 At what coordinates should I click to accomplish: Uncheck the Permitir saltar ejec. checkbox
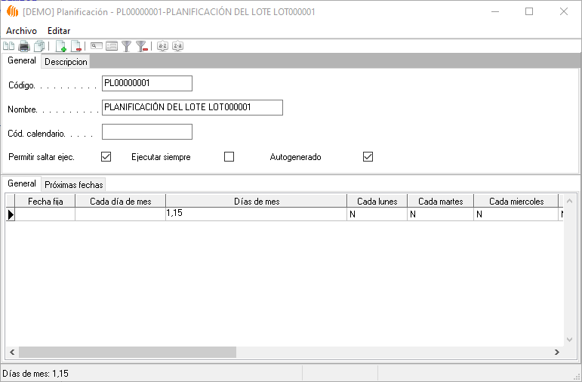(106, 157)
